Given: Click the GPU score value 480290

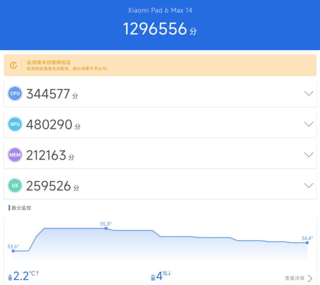Looking at the screenshot, I should (49, 125).
